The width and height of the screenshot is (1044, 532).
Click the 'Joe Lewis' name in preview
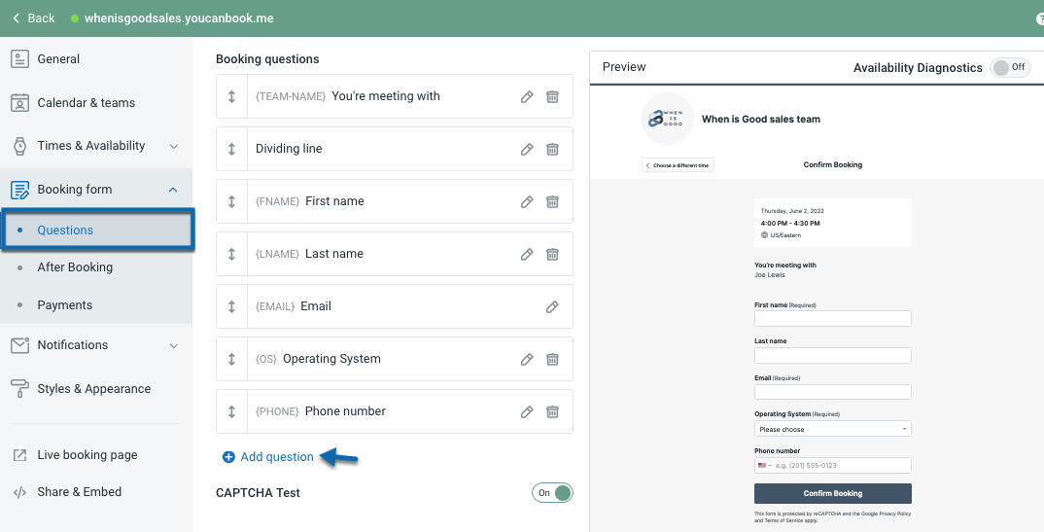pos(770,275)
